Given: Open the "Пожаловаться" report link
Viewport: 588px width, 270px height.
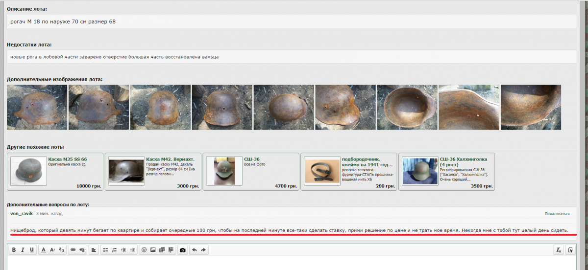Looking at the screenshot, I should pos(557,214).
